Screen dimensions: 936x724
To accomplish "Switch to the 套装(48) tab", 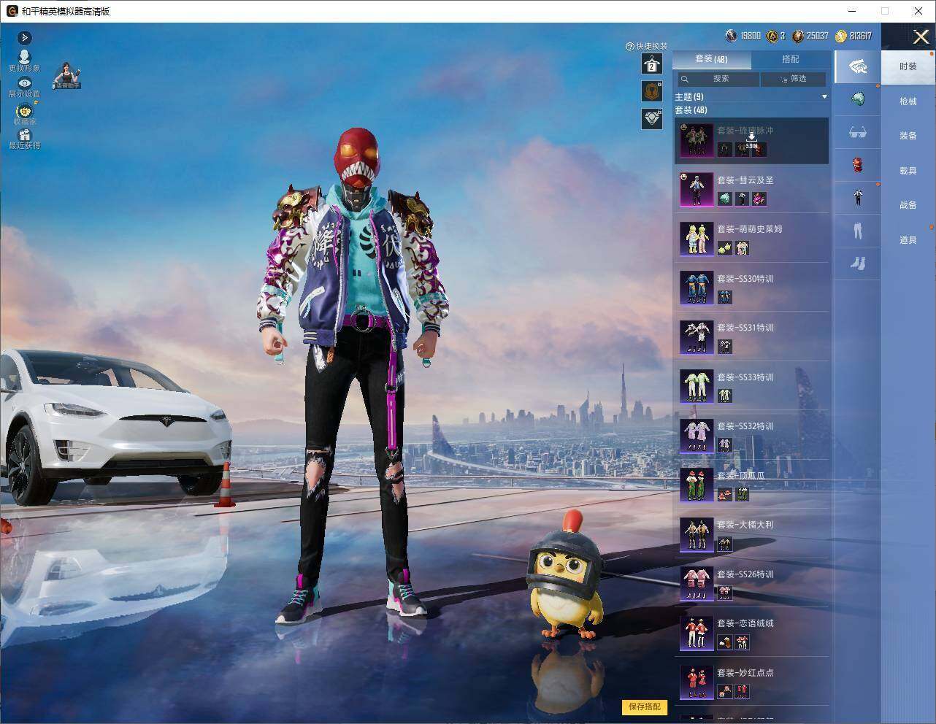I will tap(711, 59).
